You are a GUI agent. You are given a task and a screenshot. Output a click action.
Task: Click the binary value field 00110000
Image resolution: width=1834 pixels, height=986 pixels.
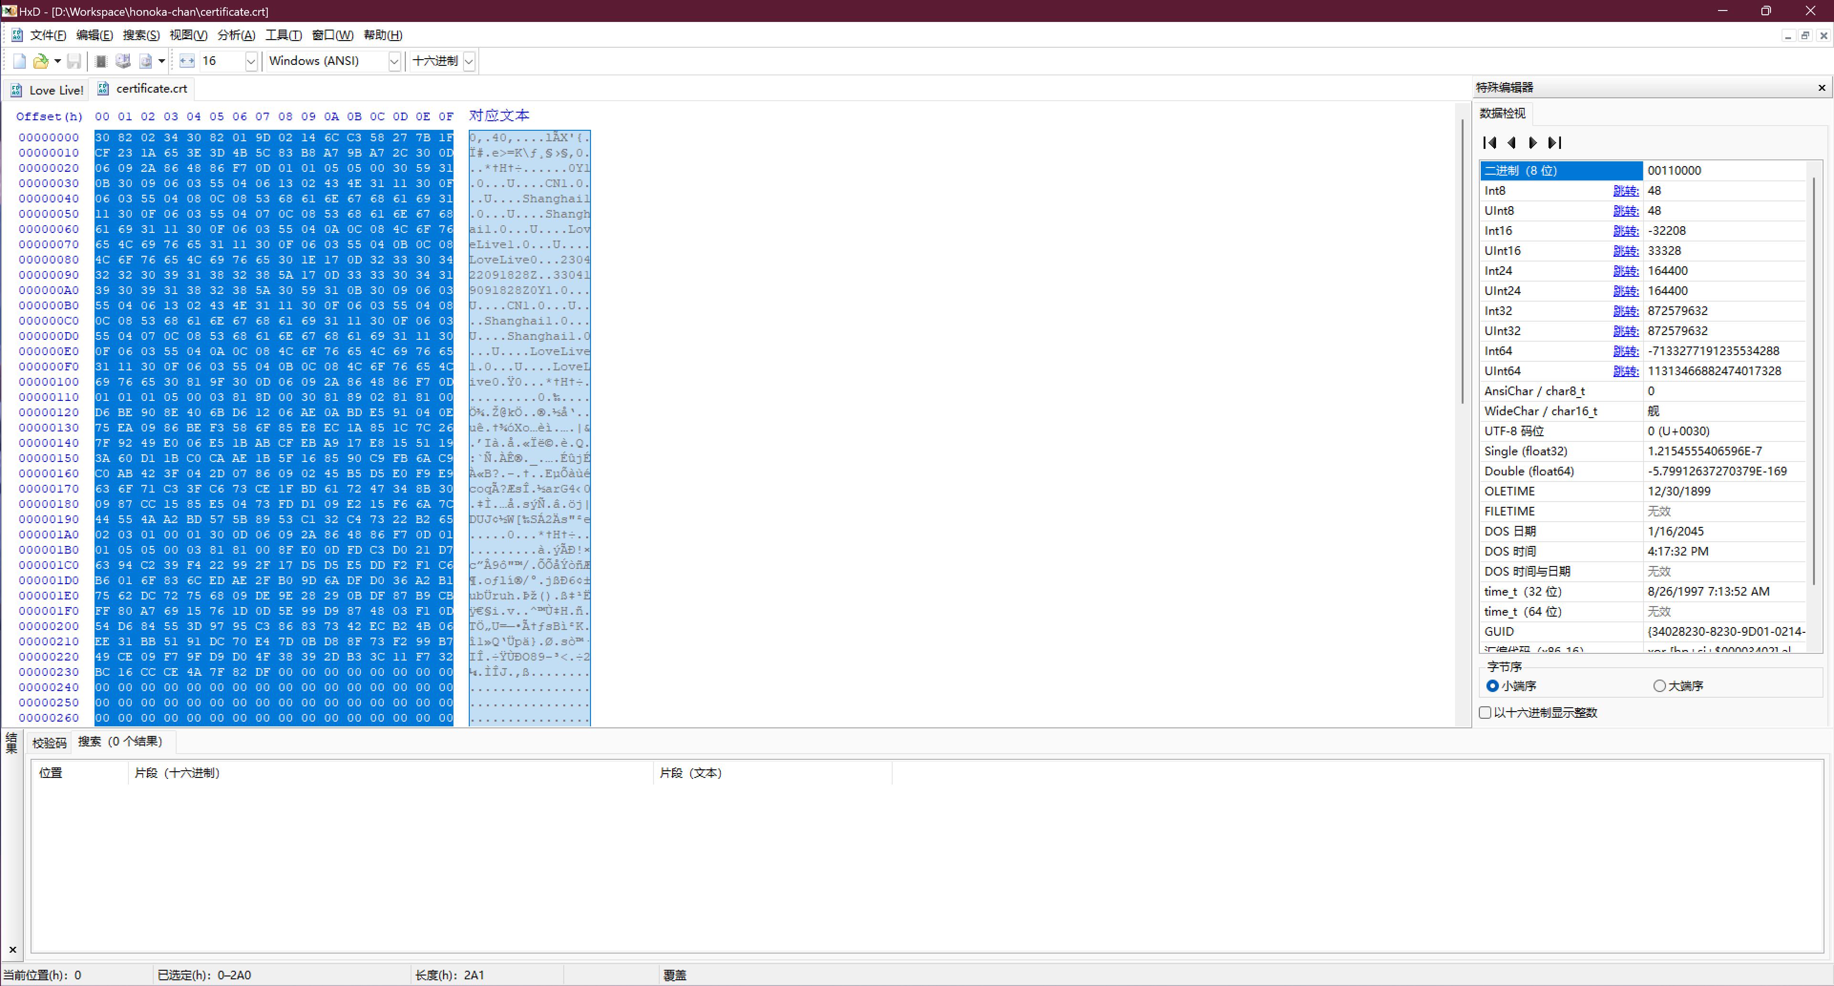click(1724, 171)
